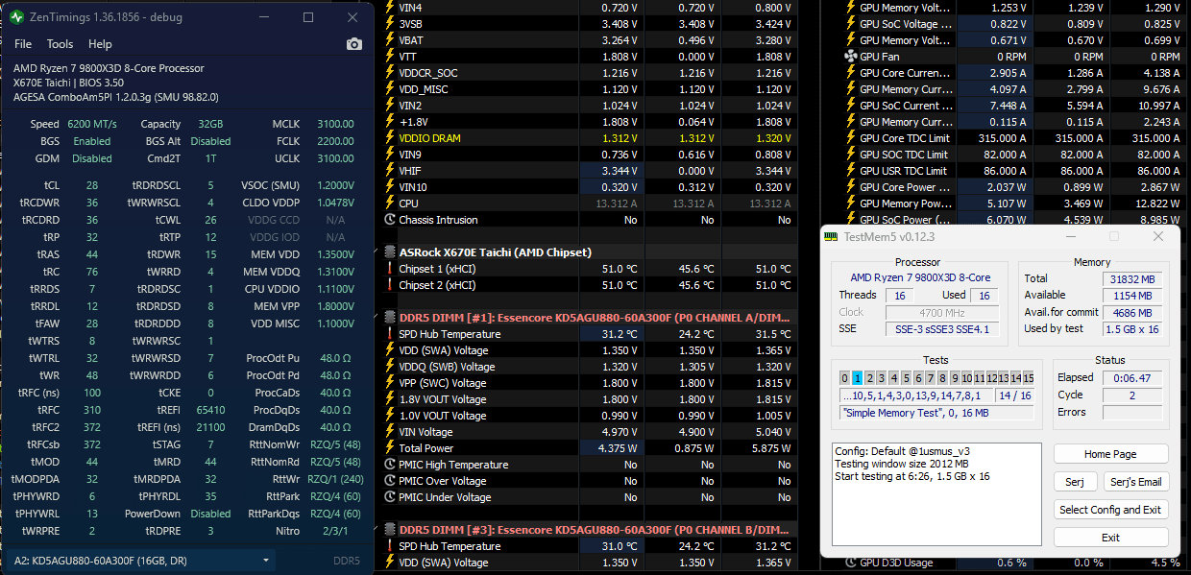The height and width of the screenshot is (575, 1191).
Task: Open the ZenTimings Help menu
Action: pyautogui.click(x=100, y=44)
